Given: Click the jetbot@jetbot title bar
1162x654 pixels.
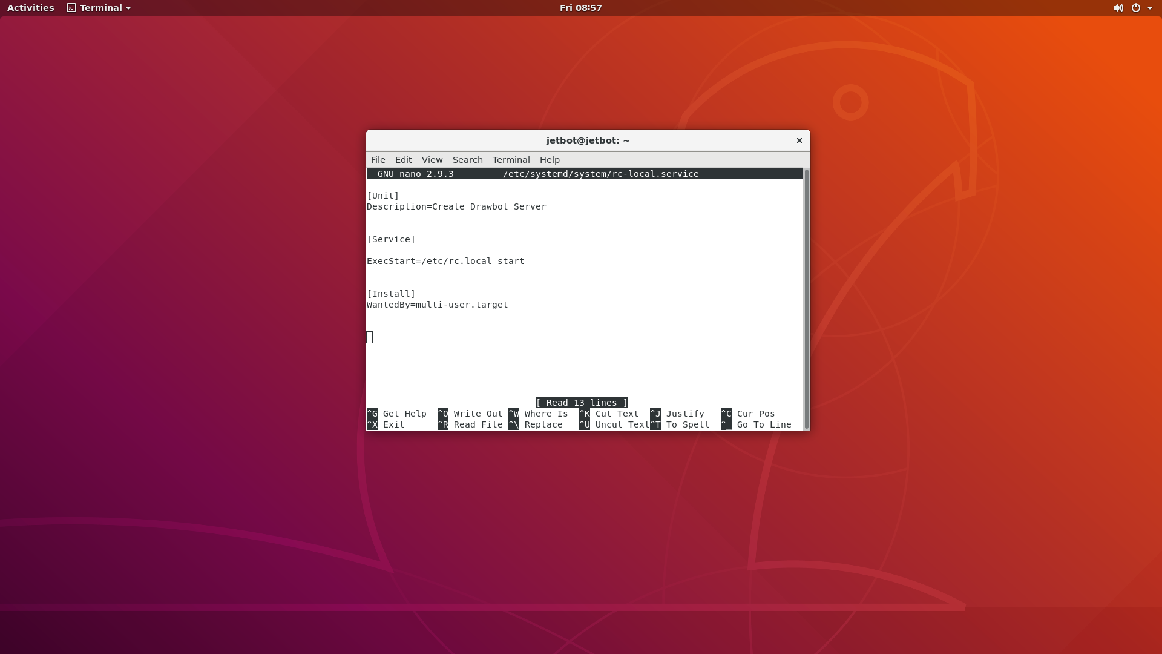Looking at the screenshot, I should (x=588, y=140).
